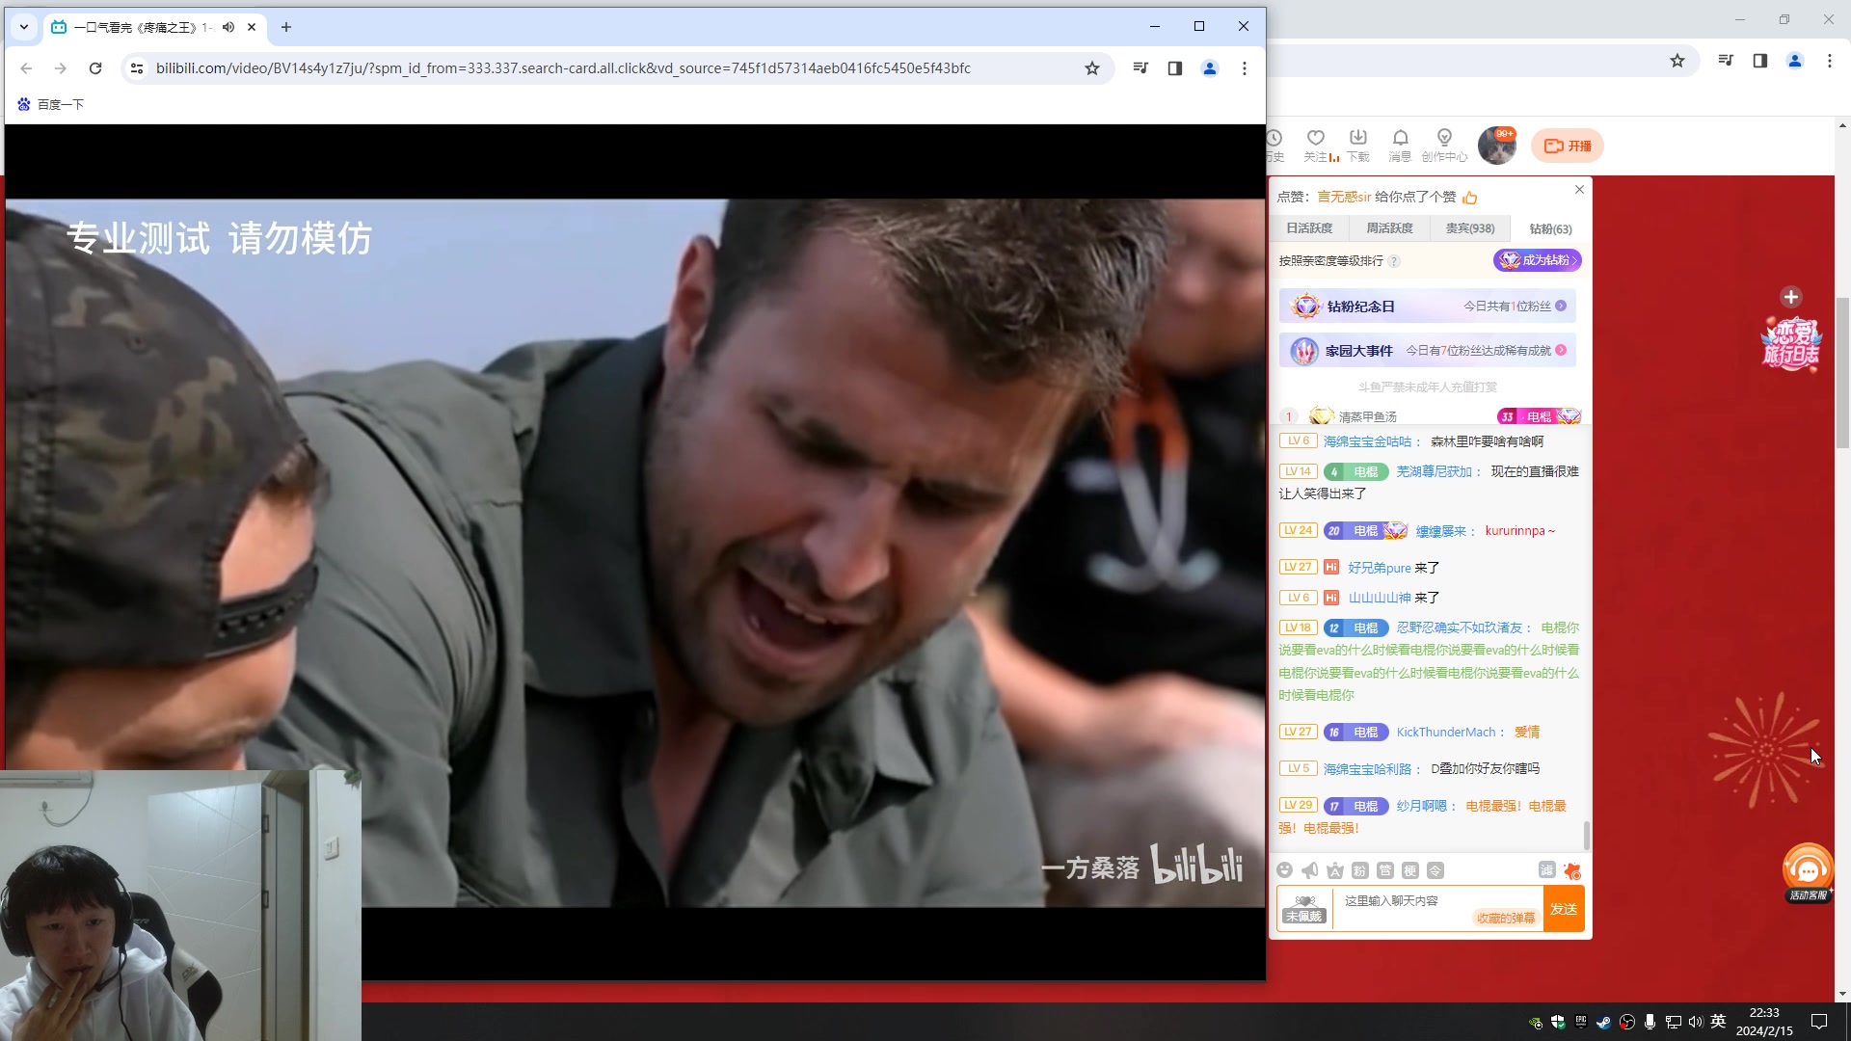
Task: Open Chrome menu in the Douyu window
Action: point(1830,61)
